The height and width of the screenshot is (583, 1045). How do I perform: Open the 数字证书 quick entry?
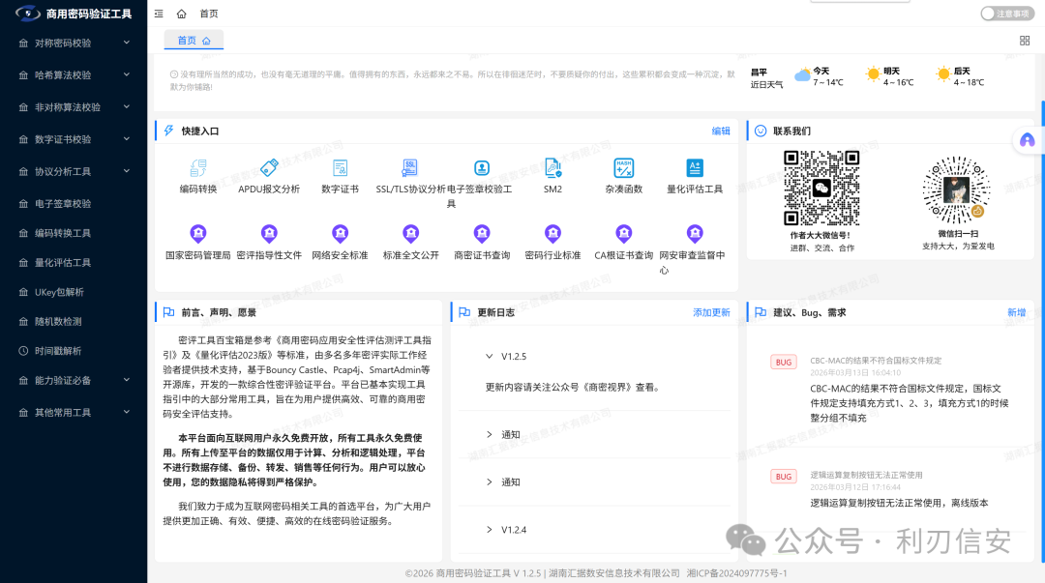[339, 174]
